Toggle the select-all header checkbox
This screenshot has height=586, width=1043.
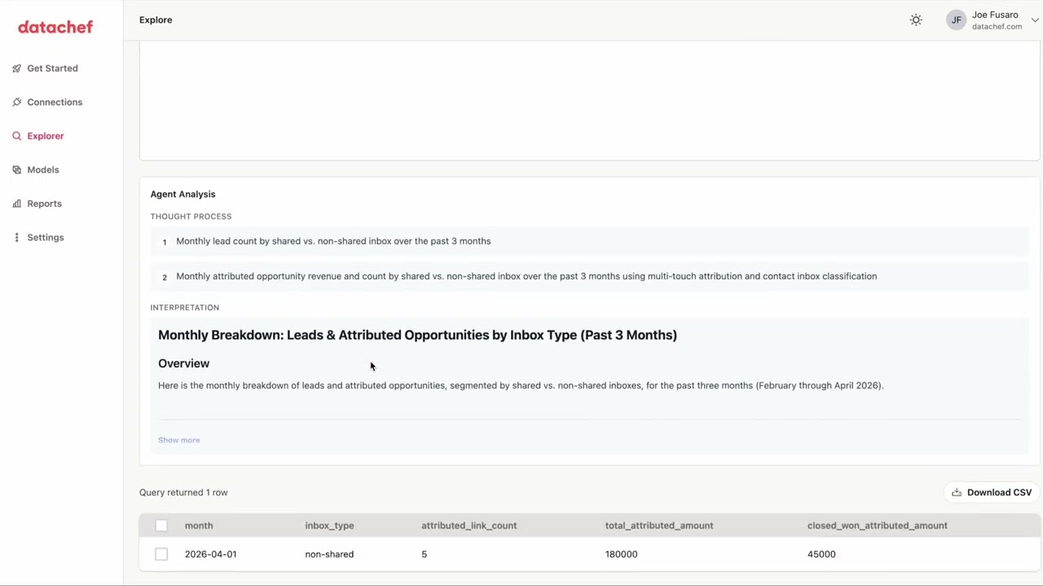pos(161,526)
